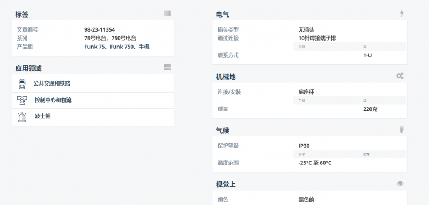Click the 手术 column header in 气候
The width and height of the screenshot is (429, 205).
(302, 154)
